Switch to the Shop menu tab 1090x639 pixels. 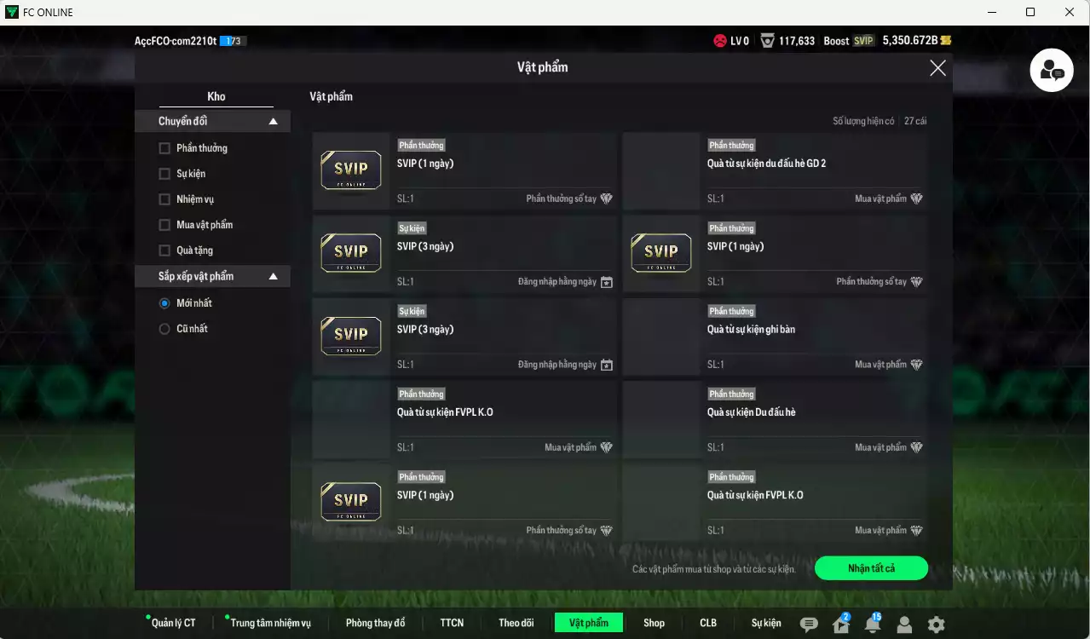click(x=654, y=623)
